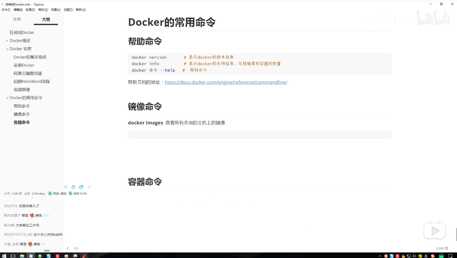
Task: Click the QQ penguin tray icon
Action: point(403,256)
